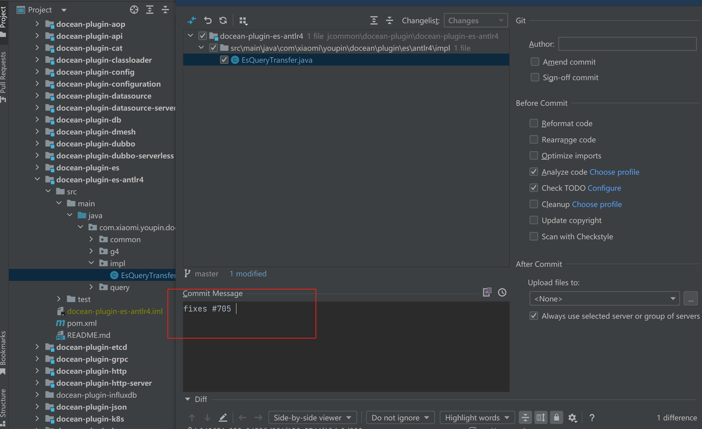Click the commit message template icon
Viewport: 702px width, 429px height.
(x=487, y=293)
